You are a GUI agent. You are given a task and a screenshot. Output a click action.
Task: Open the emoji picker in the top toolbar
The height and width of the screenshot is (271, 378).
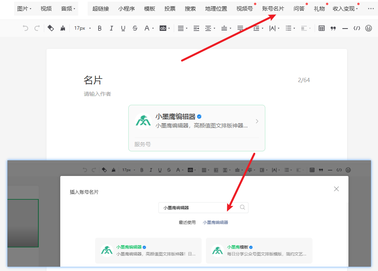pyautogui.click(x=368, y=28)
